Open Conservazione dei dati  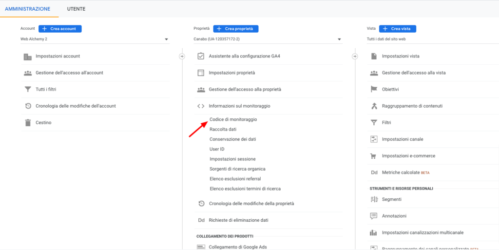[x=233, y=139]
